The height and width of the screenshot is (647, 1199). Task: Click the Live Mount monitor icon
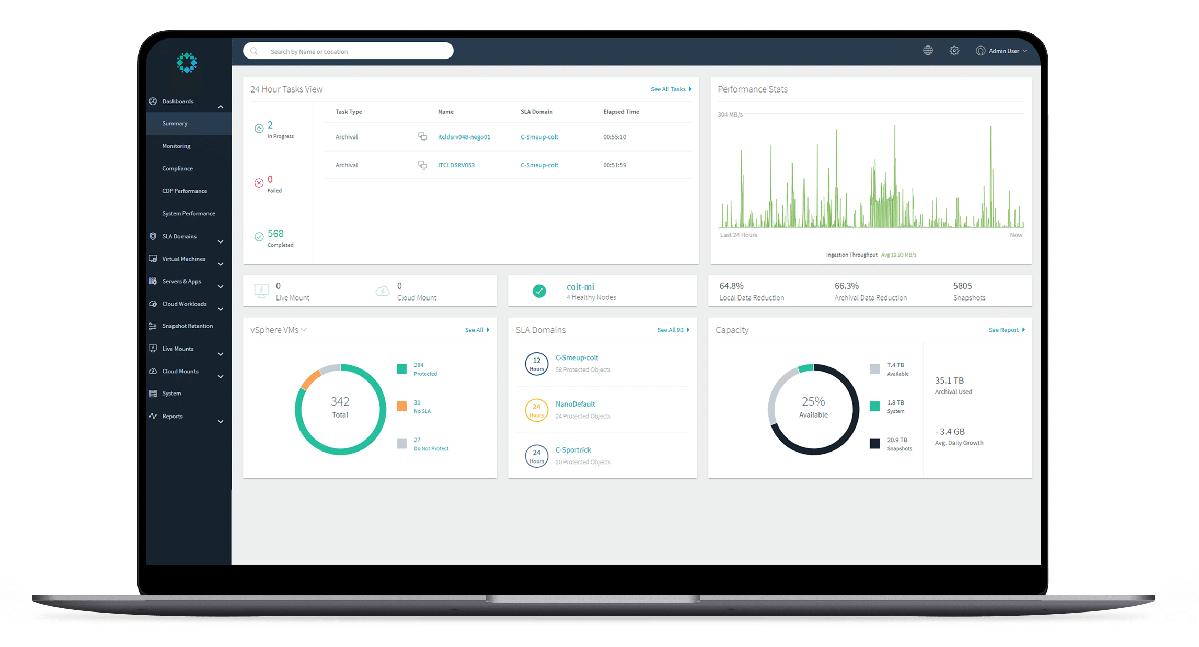261,291
